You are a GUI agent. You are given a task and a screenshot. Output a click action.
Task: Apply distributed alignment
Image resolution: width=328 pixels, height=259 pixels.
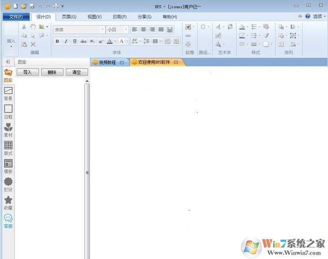pyautogui.click(x=170, y=30)
